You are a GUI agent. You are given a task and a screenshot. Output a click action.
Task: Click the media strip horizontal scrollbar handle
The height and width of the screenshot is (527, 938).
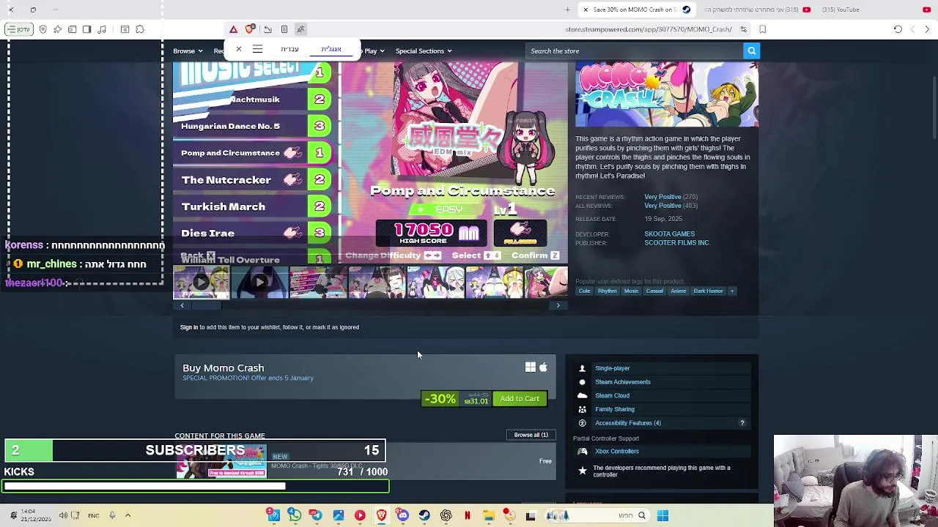[x=206, y=305]
